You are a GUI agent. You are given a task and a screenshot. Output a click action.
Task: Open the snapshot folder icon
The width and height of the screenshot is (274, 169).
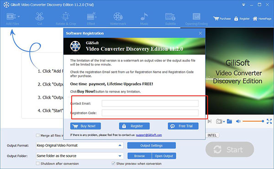[229, 121]
